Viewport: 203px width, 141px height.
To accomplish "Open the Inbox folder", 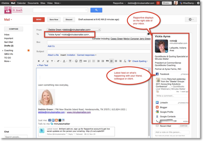I will click(x=7, y=35).
